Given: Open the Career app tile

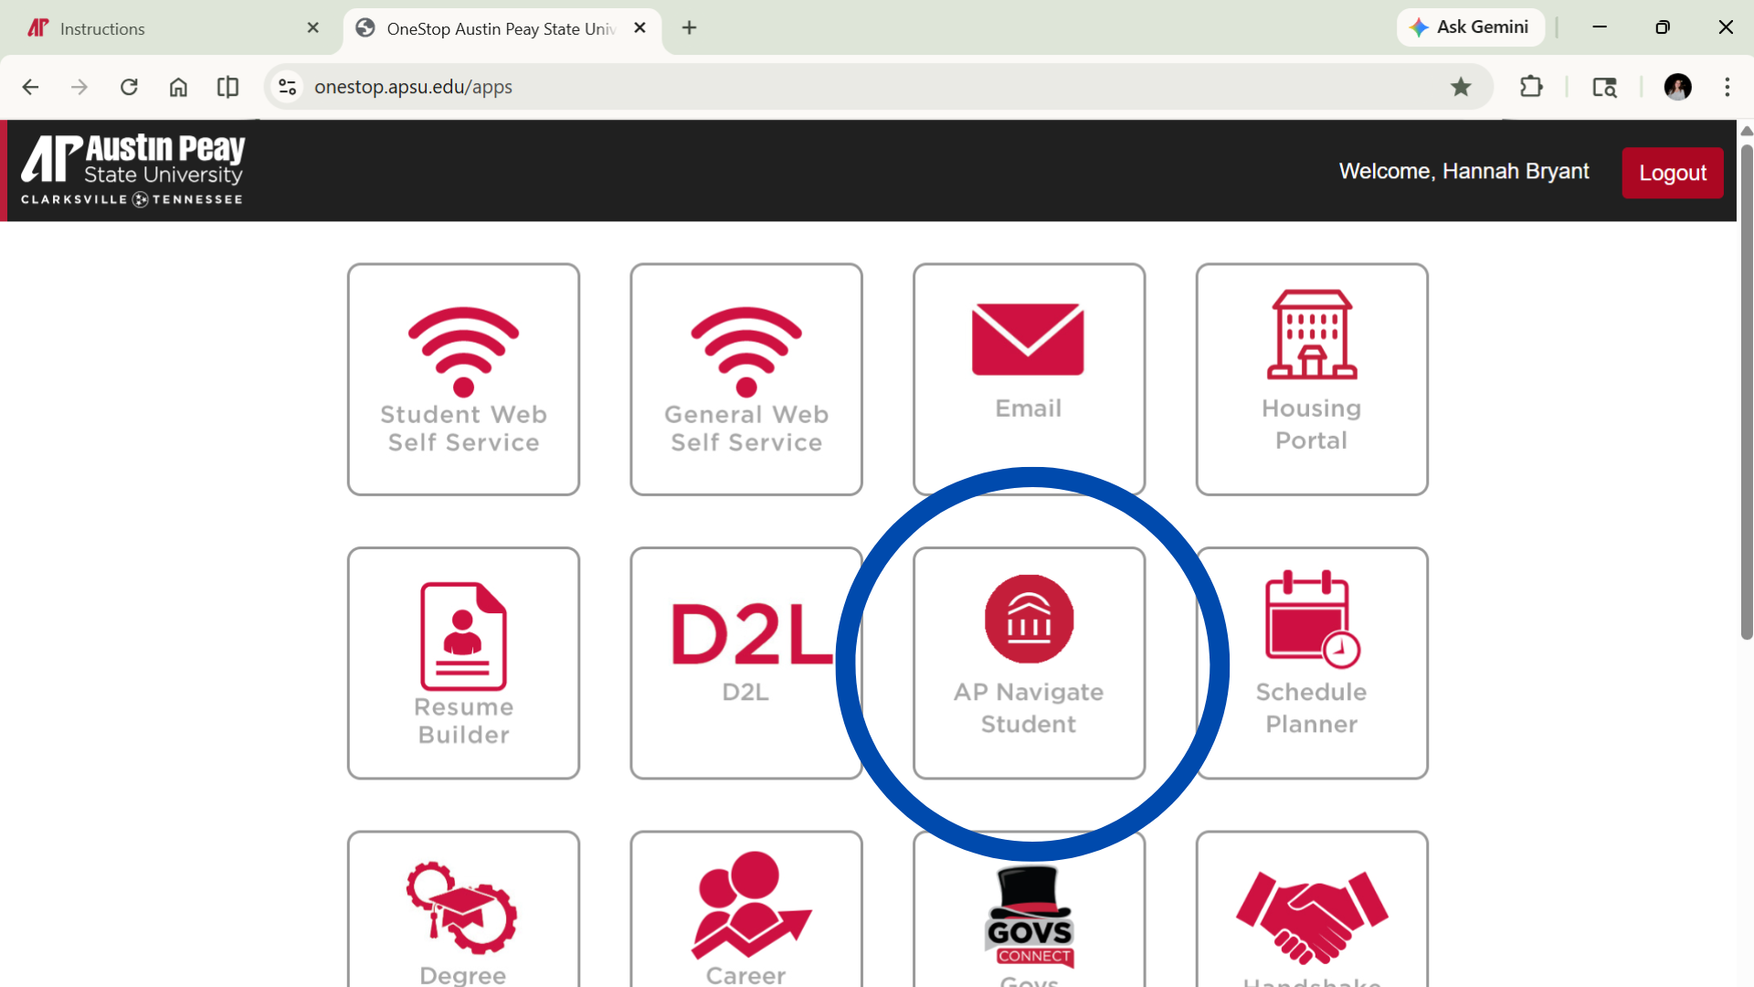Looking at the screenshot, I should [745, 923].
